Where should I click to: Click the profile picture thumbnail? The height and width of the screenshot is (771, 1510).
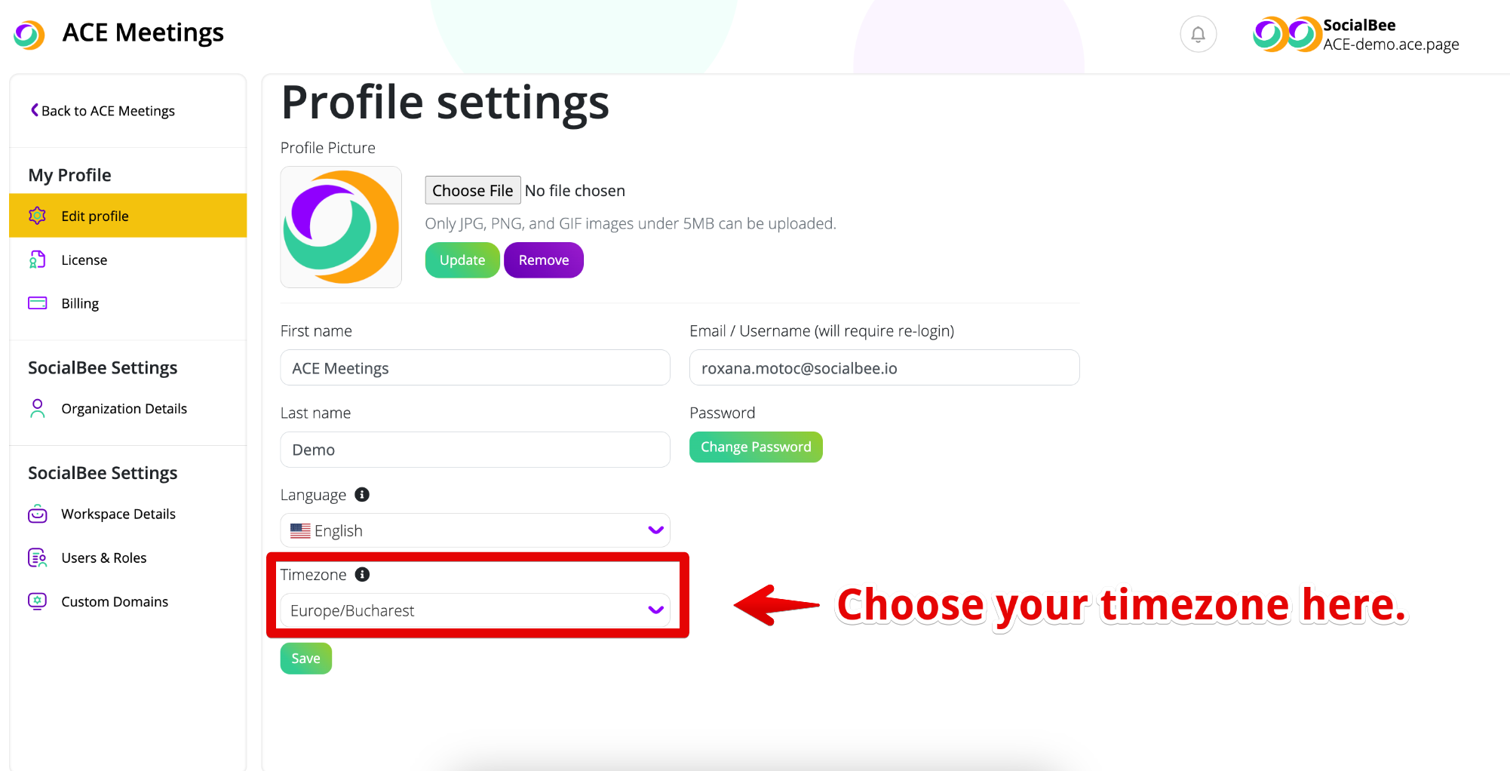point(341,227)
